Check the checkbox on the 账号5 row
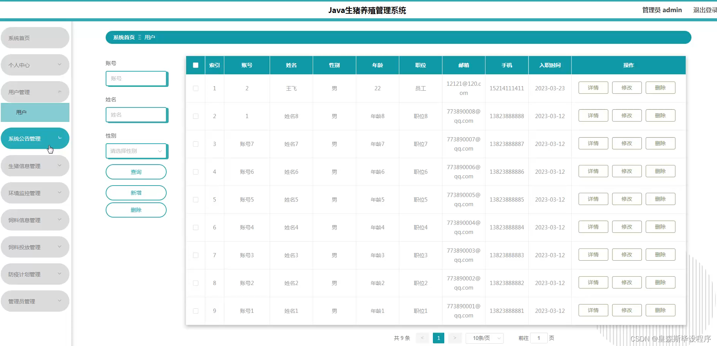The image size is (717, 346). pyautogui.click(x=196, y=199)
